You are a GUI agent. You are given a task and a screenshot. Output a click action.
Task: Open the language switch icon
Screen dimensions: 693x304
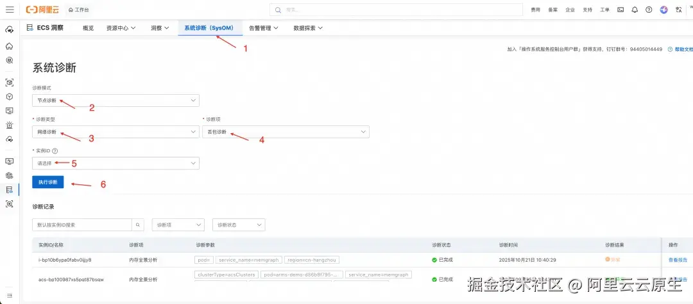click(x=678, y=9)
